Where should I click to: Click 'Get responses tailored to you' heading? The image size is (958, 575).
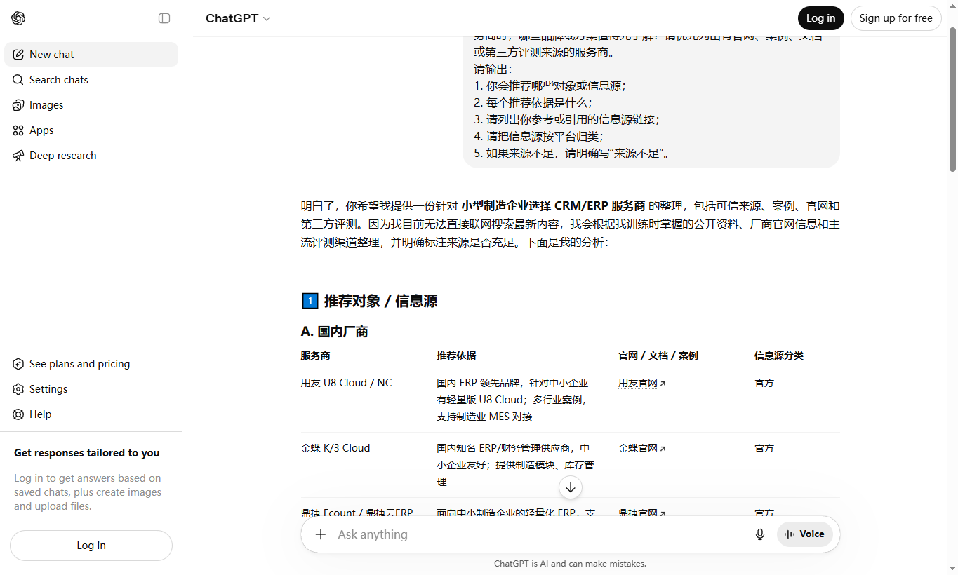pyautogui.click(x=87, y=453)
